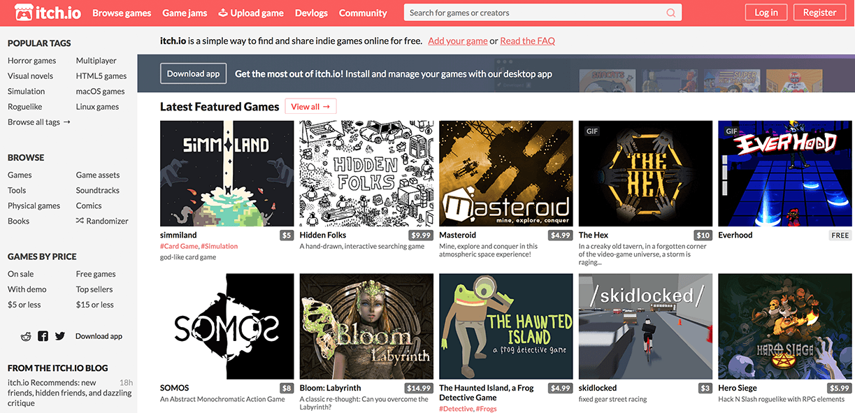Click the search magnifier icon
The height and width of the screenshot is (413, 855).
[x=671, y=13]
